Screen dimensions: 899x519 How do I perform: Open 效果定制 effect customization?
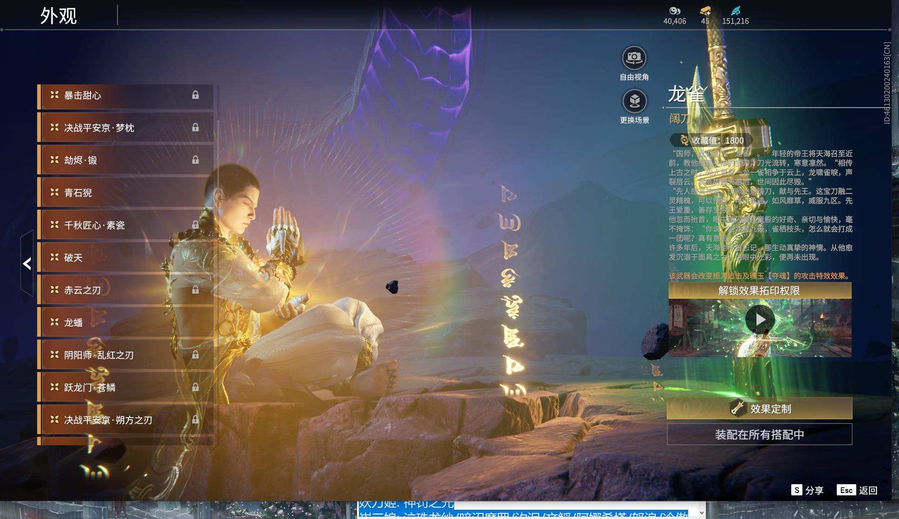pos(760,409)
